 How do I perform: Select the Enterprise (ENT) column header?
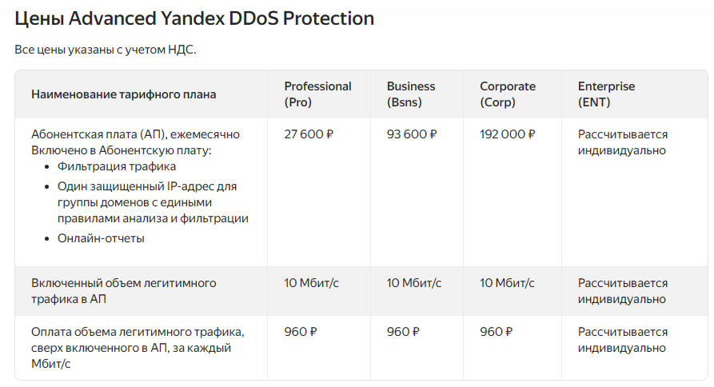click(606, 94)
